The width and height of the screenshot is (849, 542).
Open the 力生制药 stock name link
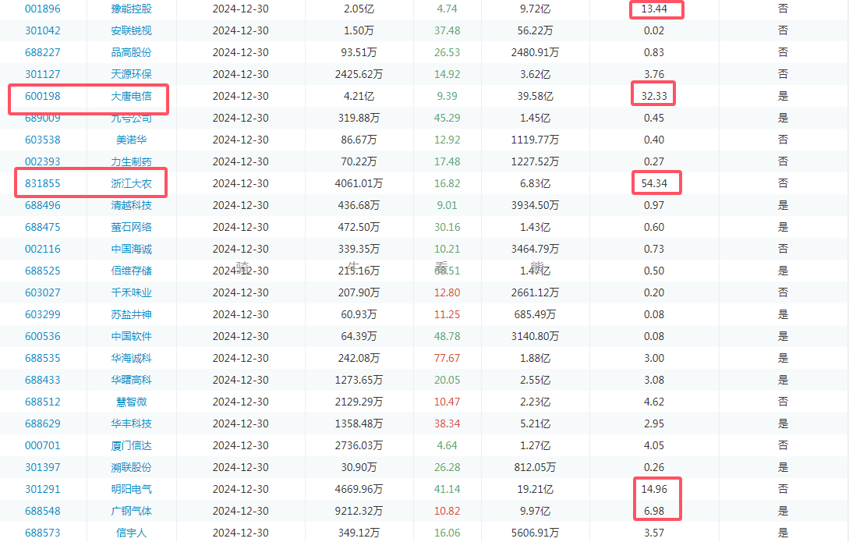coord(131,161)
